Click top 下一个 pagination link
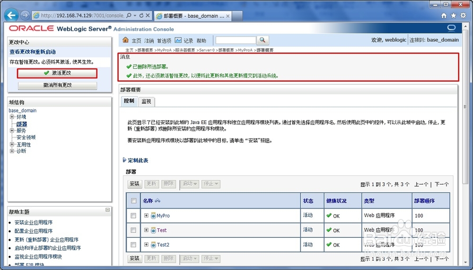This screenshot has height=270, width=473. click(x=442, y=184)
